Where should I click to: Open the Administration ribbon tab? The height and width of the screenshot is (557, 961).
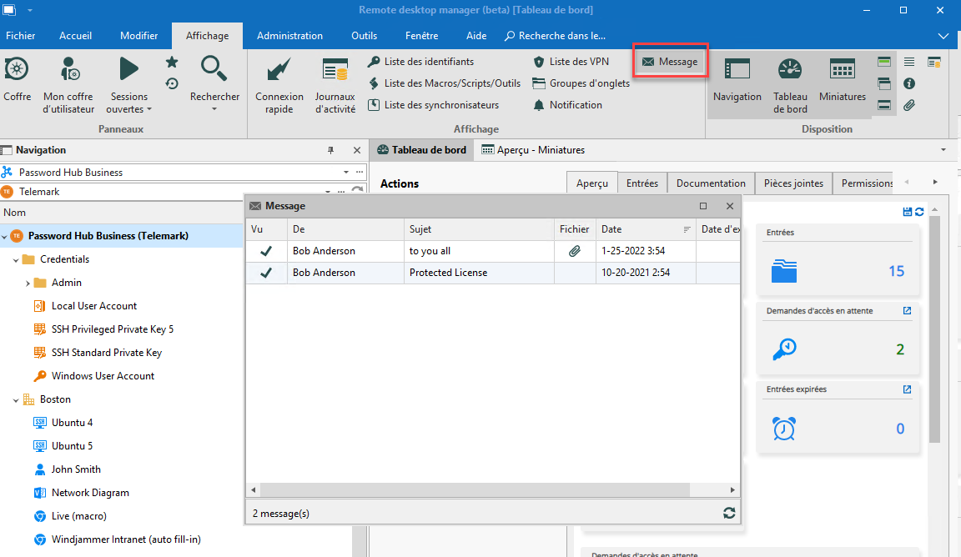click(x=289, y=36)
